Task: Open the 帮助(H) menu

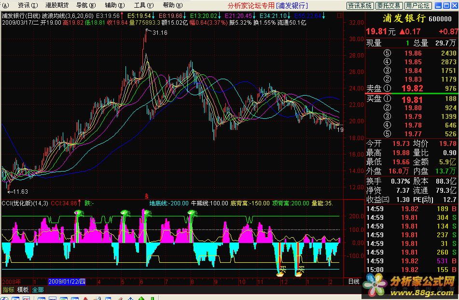Action: (x=173, y=5)
